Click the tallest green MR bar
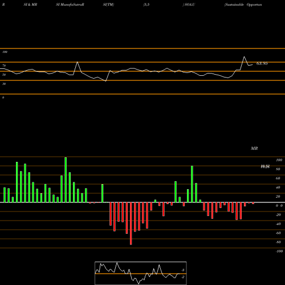Viewport: 285px width, 285px height. click(66, 180)
